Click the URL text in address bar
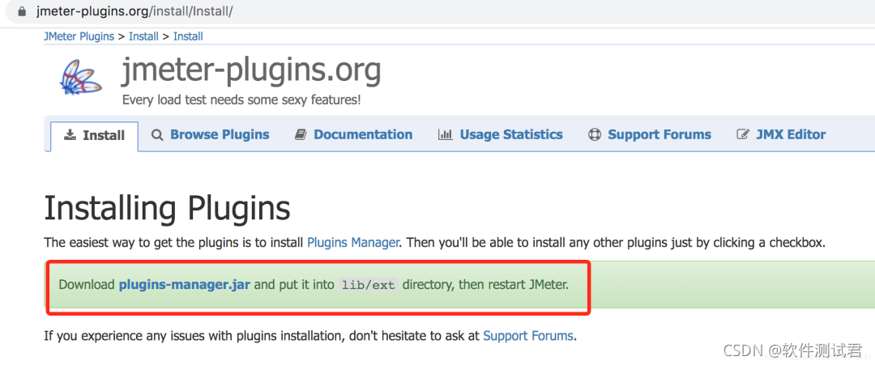This screenshot has height=365, width=875. coord(134,11)
